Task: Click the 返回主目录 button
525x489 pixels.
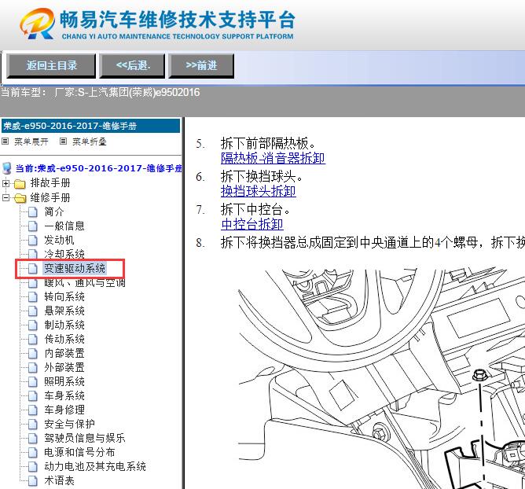Action: pyautogui.click(x=51, y=65)
